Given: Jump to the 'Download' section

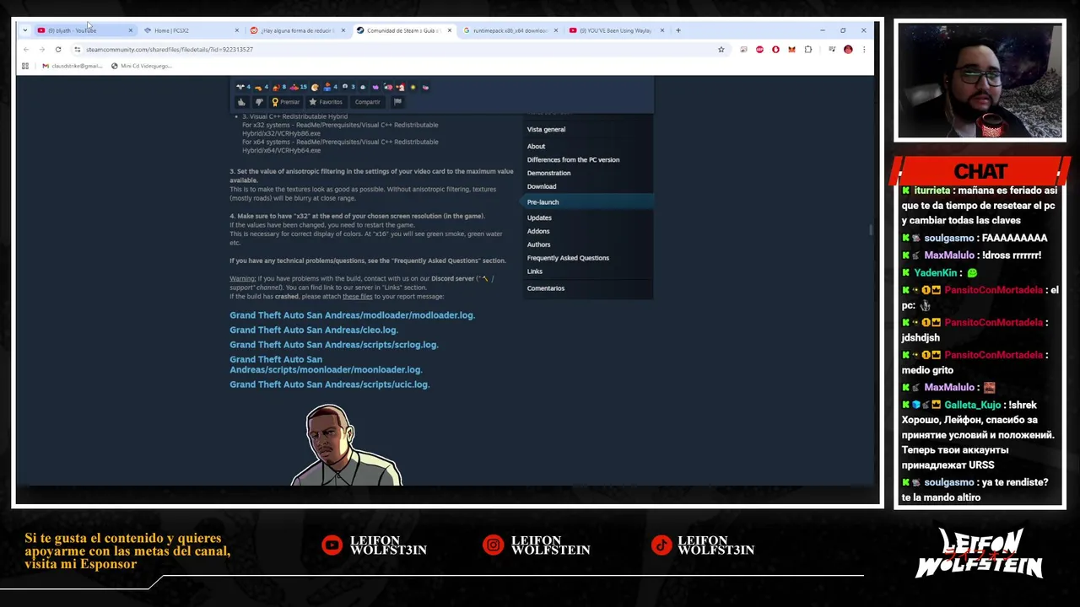Looking at the screenshot, I should coord(542,187).
